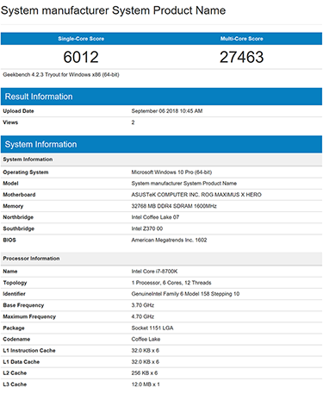Click the Identifier label

(x=14, y=294)
